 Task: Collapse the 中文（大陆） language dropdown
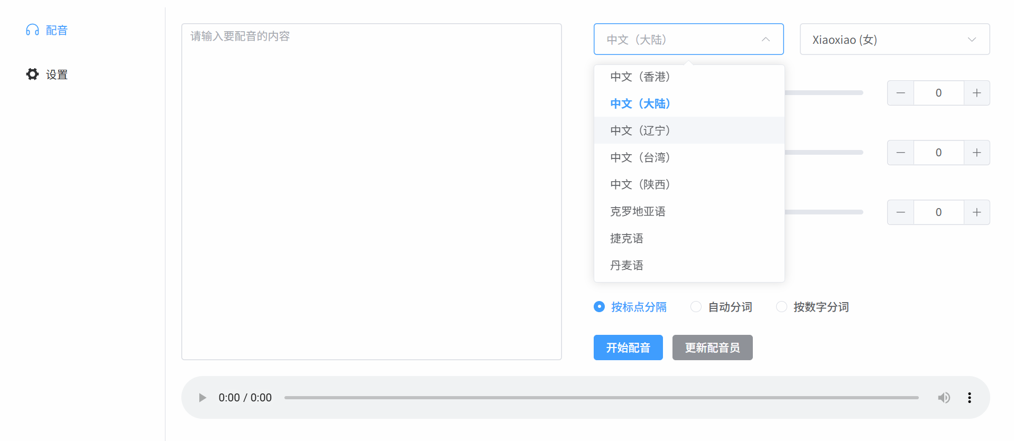(x=688, y=39)
